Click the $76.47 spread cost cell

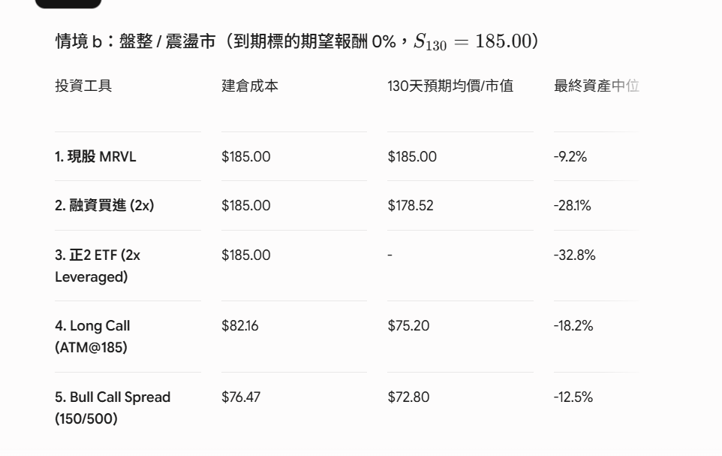pos(241,397)
